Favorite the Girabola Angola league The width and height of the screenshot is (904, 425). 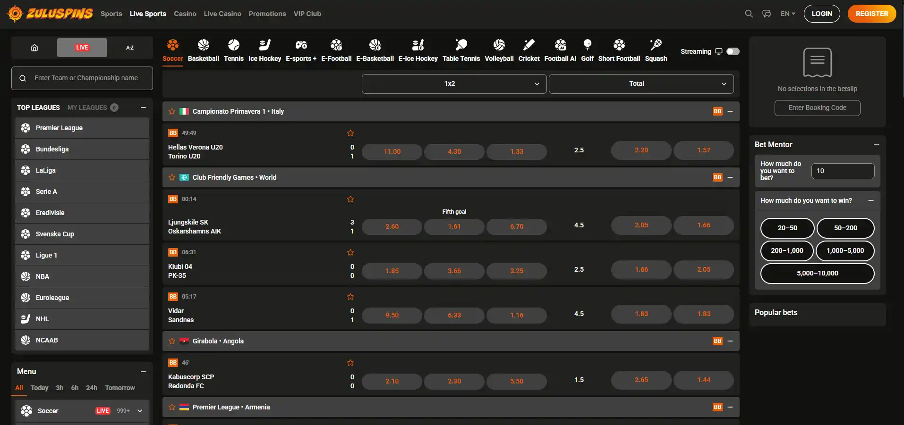172,341
